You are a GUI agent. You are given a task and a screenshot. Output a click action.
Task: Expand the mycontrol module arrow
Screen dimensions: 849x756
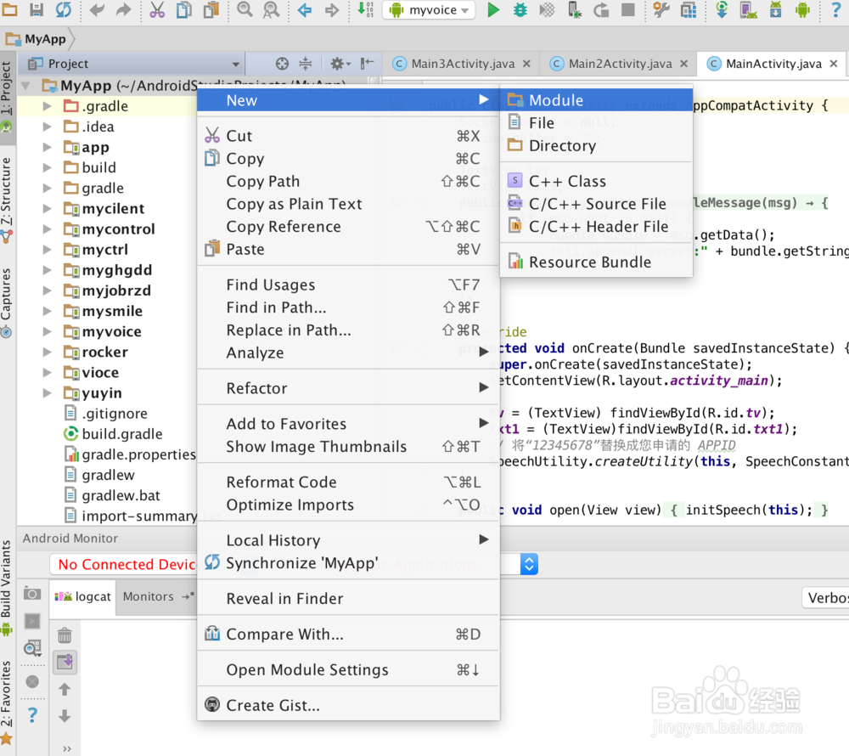pos(48,229)
